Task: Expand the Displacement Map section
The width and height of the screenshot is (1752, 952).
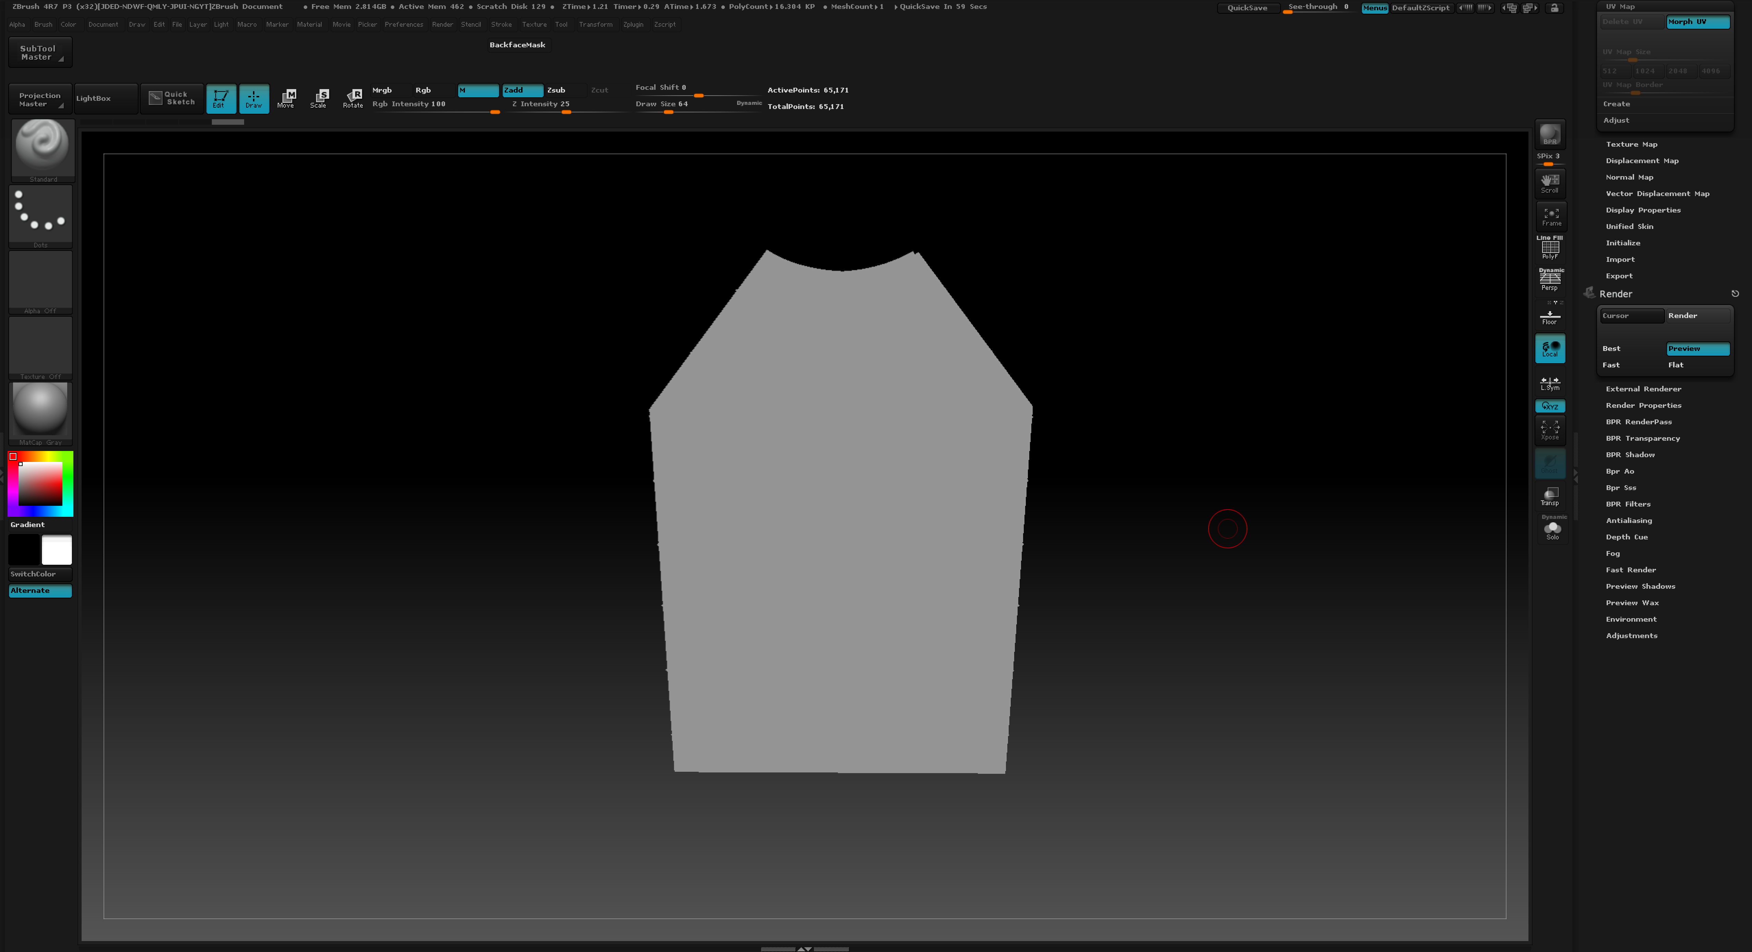Action: pos(1642,160)
